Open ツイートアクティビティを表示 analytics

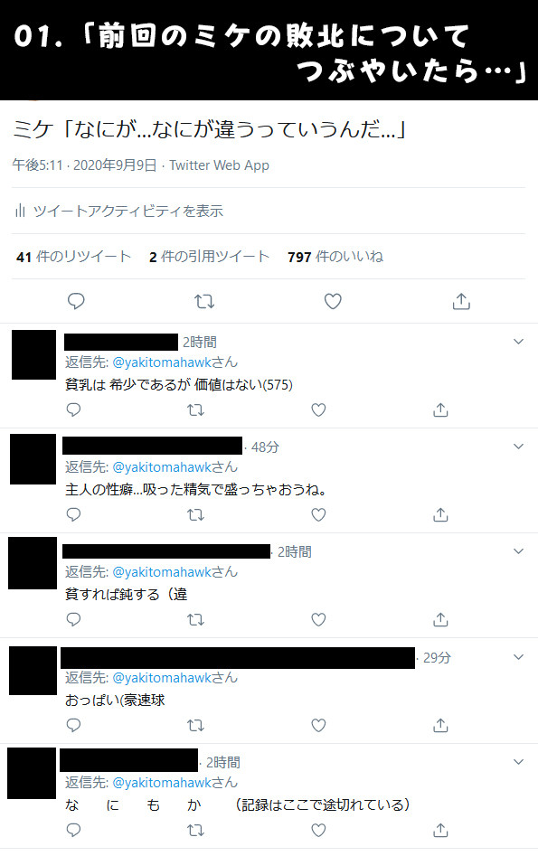click(x=119, y=211)
